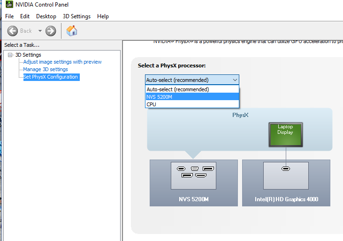
Task: Click the Intel HD Graphics 4000 connector box
Action: pyautogui.click(x=286, y=175)
